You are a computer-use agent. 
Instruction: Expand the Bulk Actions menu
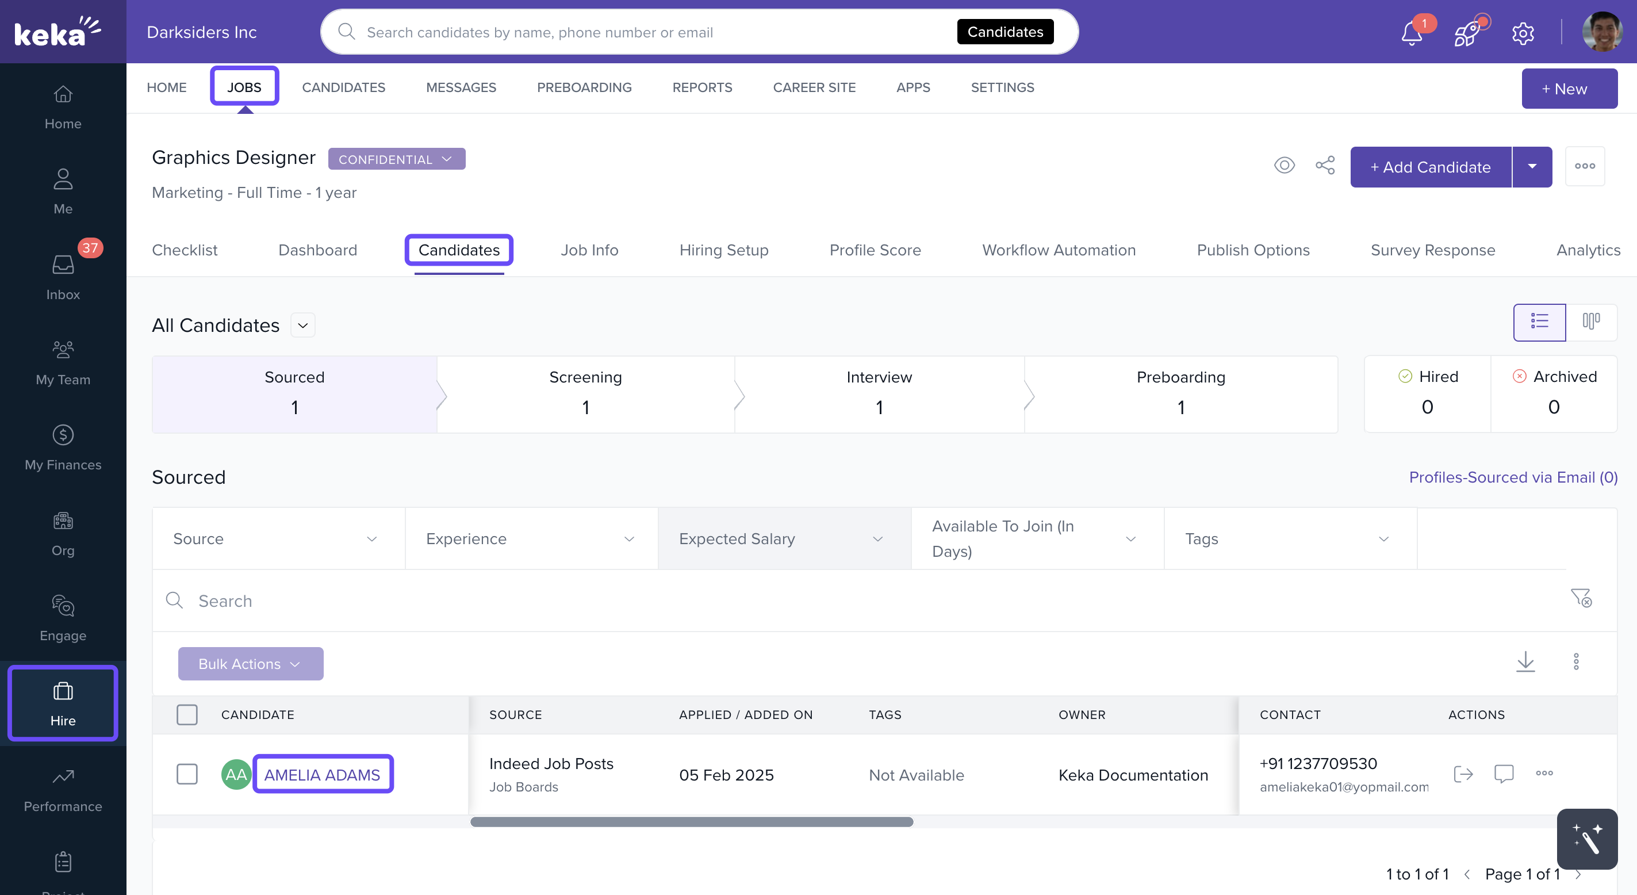[x=250, y=664]
